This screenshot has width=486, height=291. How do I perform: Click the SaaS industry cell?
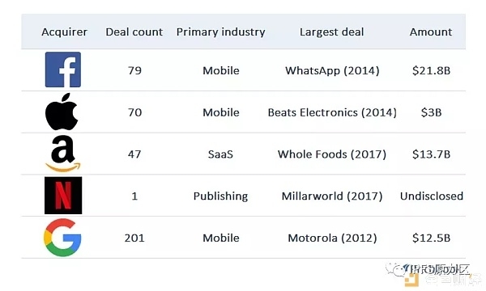pyautogui.click(x=220, y=154)
